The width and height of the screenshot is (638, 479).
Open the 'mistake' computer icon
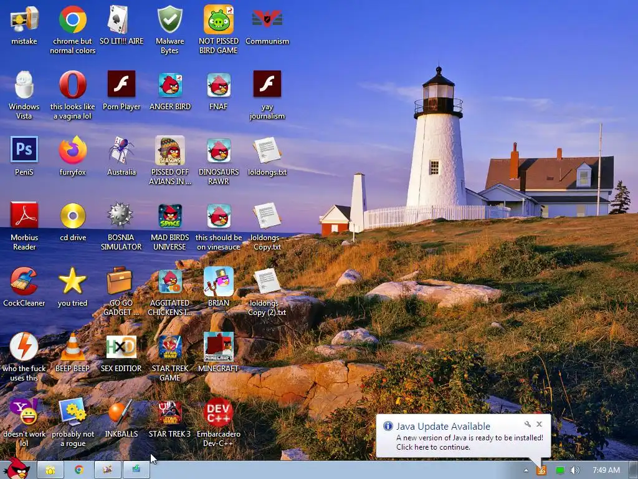pos(24,19)
